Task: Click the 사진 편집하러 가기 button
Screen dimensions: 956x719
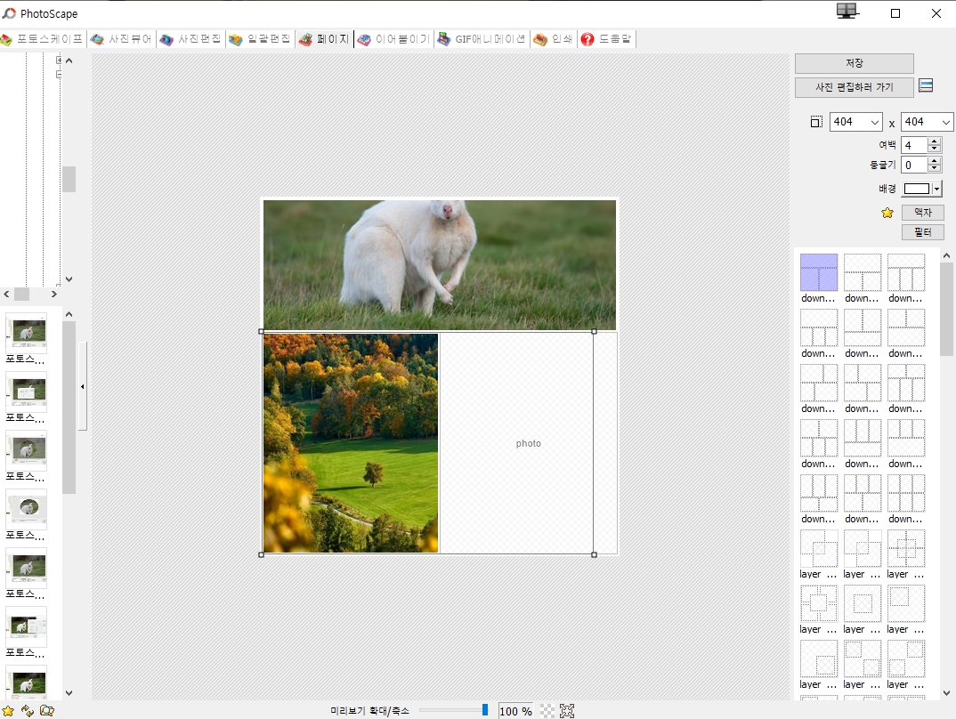Action: click(855, 87)
